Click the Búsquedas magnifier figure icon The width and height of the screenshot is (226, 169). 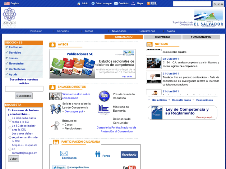click(x=56, y=125)
